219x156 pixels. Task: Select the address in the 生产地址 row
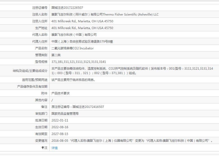point(82,28)
